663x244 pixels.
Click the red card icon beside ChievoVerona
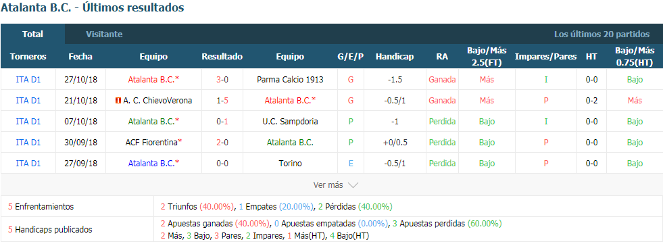[x=118, y=101]
